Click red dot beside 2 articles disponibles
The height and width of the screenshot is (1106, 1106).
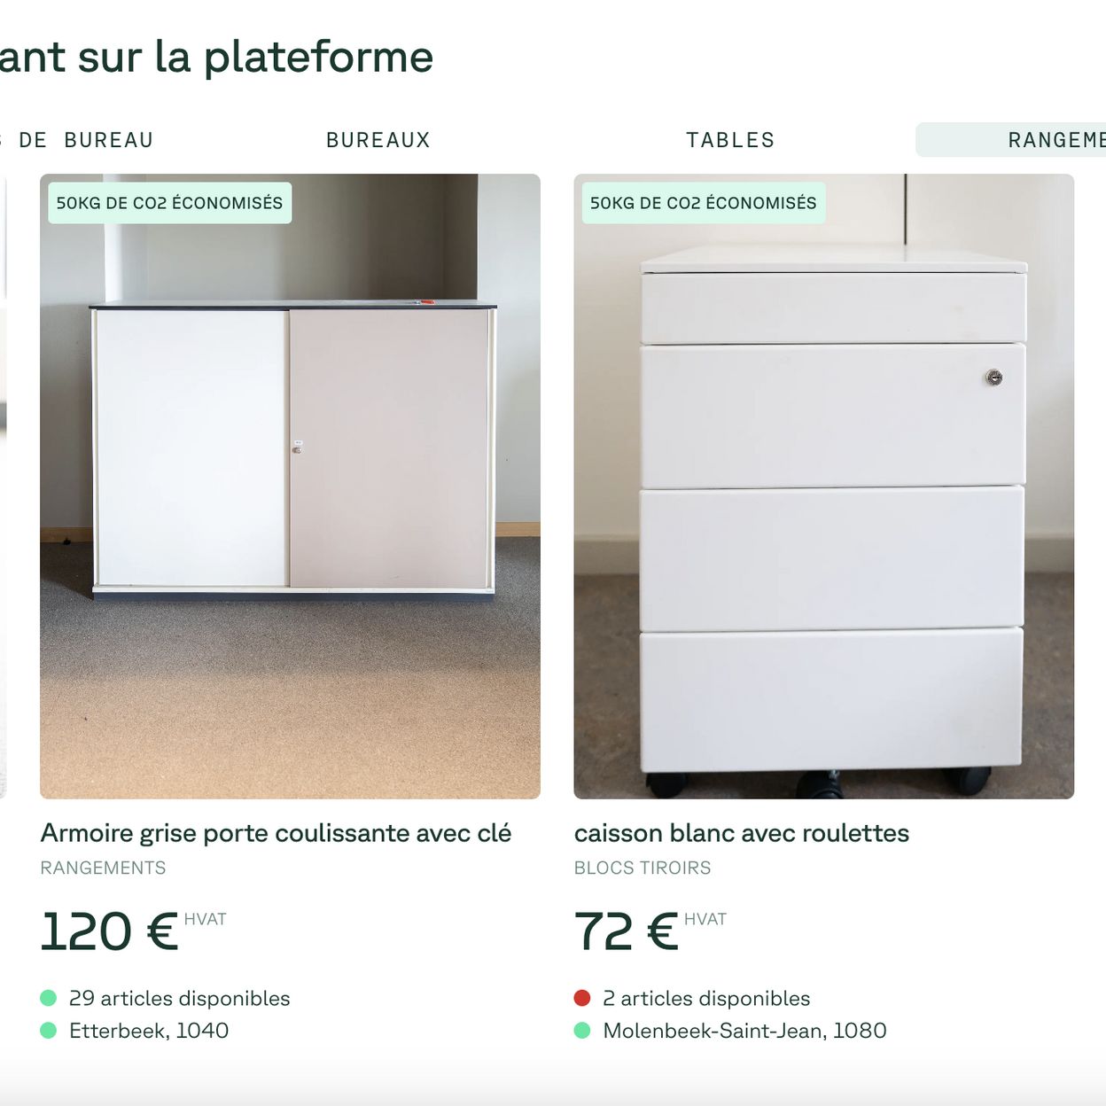tap(582, 998)
